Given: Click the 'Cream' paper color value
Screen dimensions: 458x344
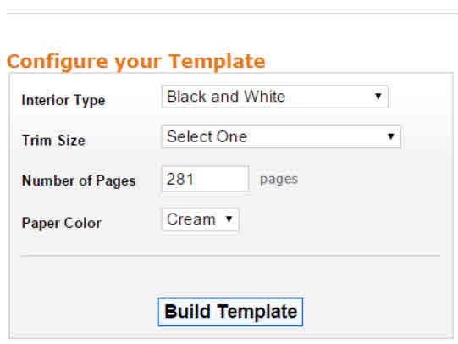Looking at the screenshot, I should pyautogui.click(x=191, y=219).
